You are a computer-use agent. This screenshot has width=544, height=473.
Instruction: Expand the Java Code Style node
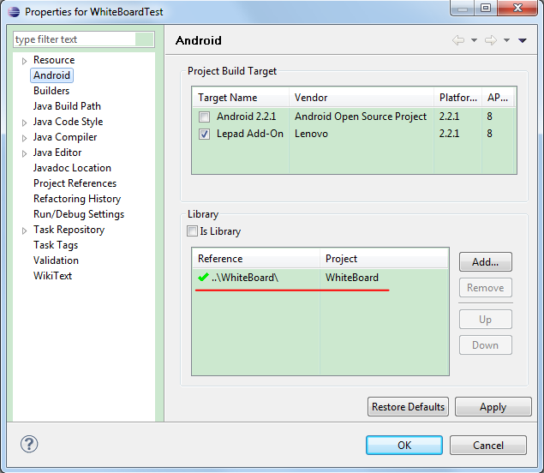tap(24, 123)
